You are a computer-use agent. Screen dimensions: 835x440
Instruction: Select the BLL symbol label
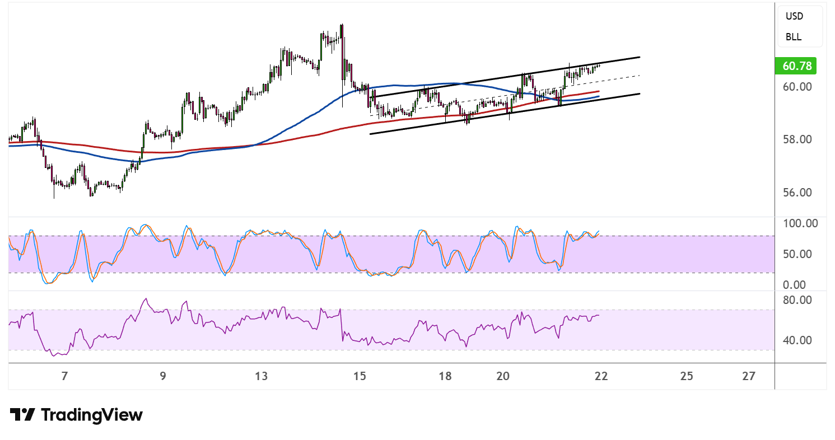793,38
